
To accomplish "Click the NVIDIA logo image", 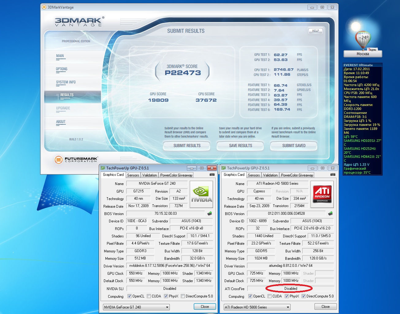I will click(201, 195).
